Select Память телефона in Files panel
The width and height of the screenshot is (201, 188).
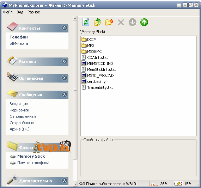pyautogui.click(x=33, y=163)
